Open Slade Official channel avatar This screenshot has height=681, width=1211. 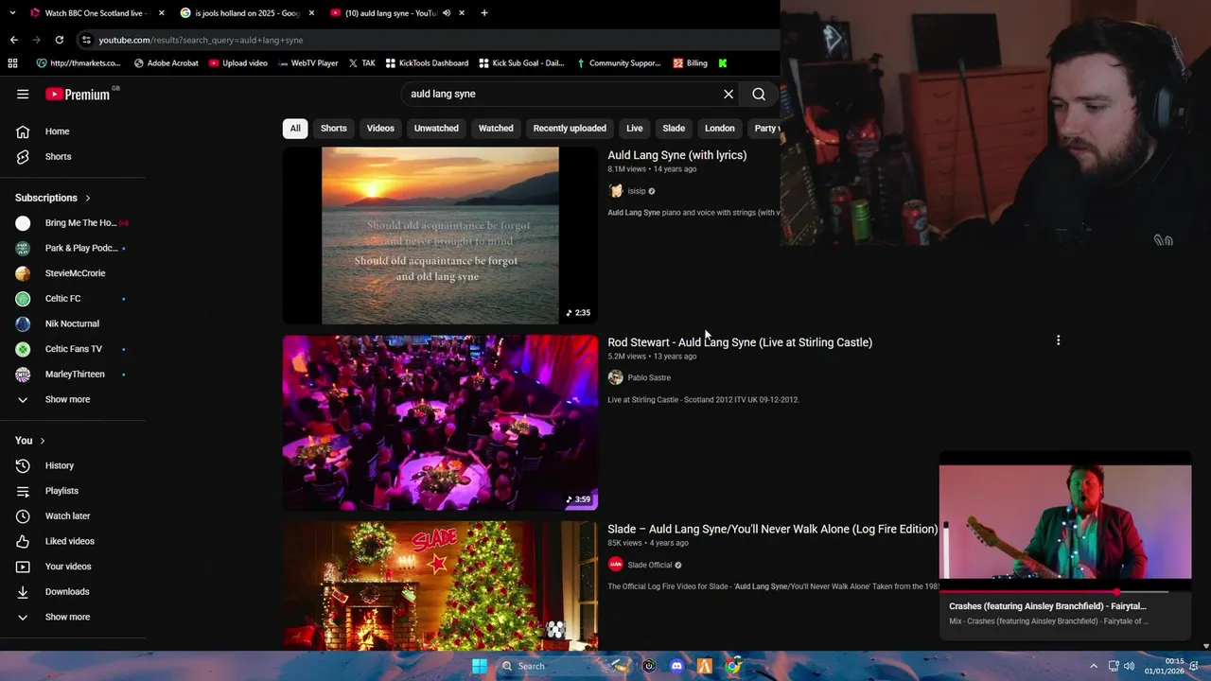[x=616, y=565]
